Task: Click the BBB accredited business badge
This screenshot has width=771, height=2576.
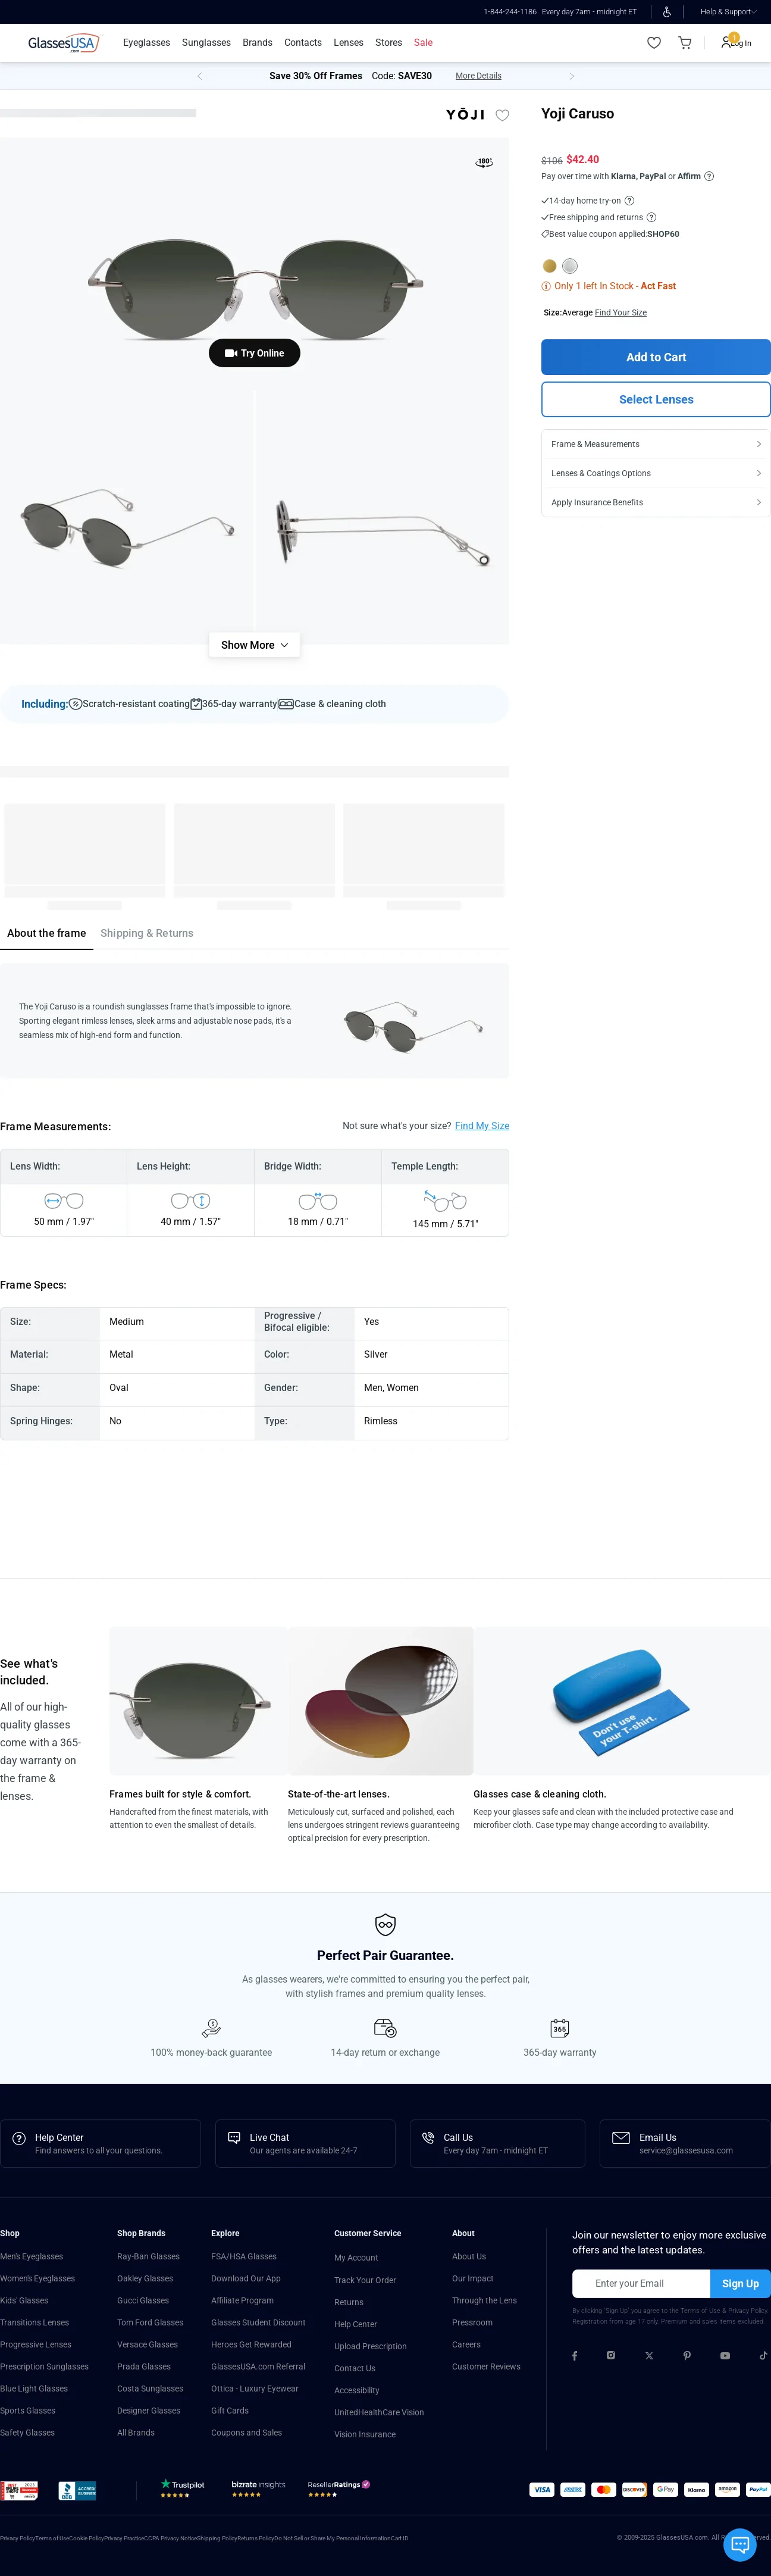Action: coord(77,2490)
